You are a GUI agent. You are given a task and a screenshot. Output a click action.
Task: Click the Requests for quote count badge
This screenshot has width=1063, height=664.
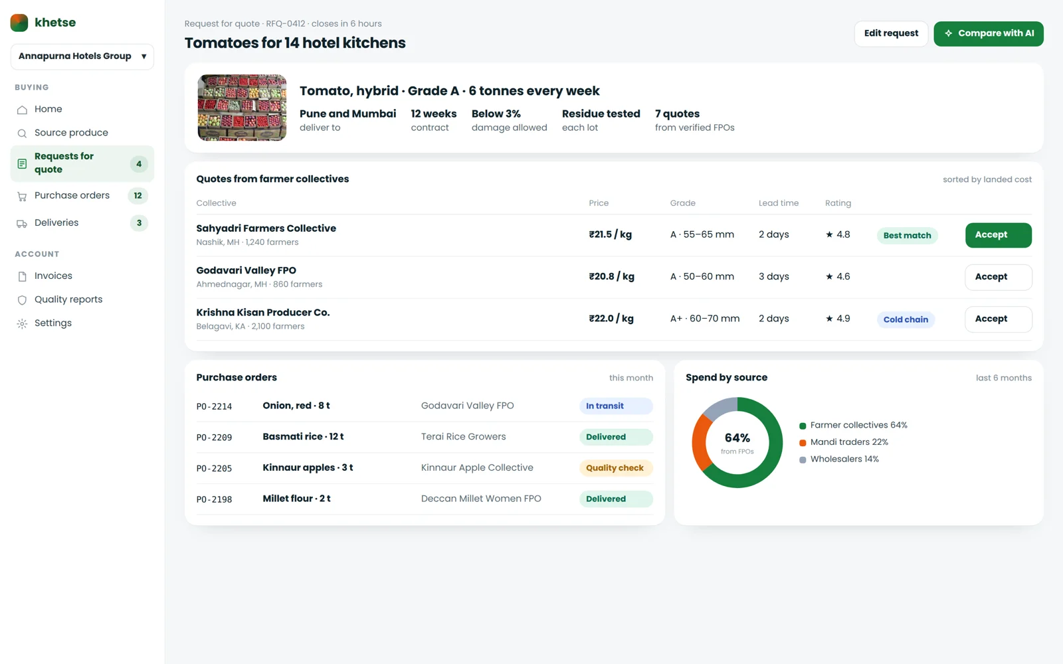coord(139,164)
